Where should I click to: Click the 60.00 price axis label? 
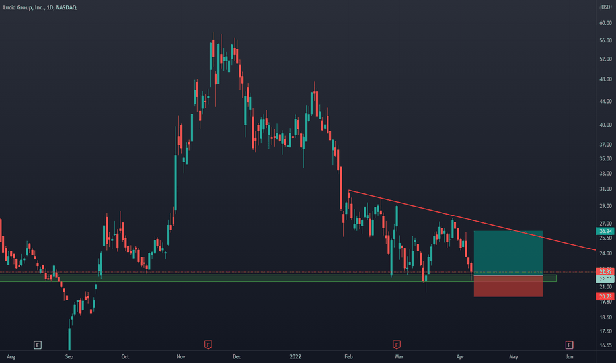click(x=605, y=23)
